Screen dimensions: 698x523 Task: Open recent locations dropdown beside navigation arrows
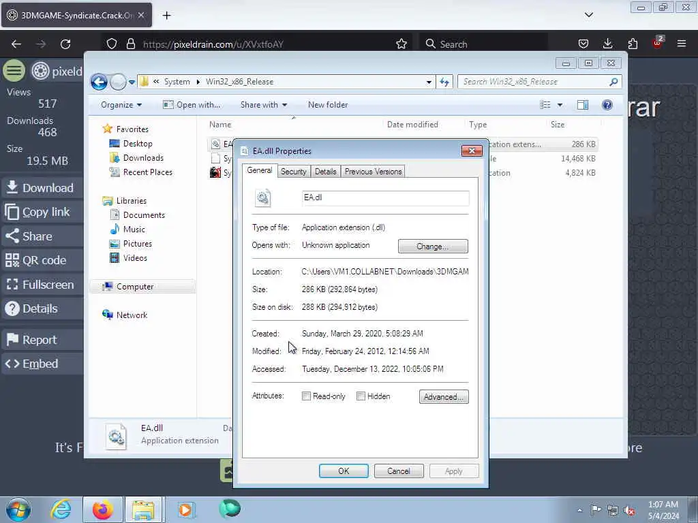[132, 82]
